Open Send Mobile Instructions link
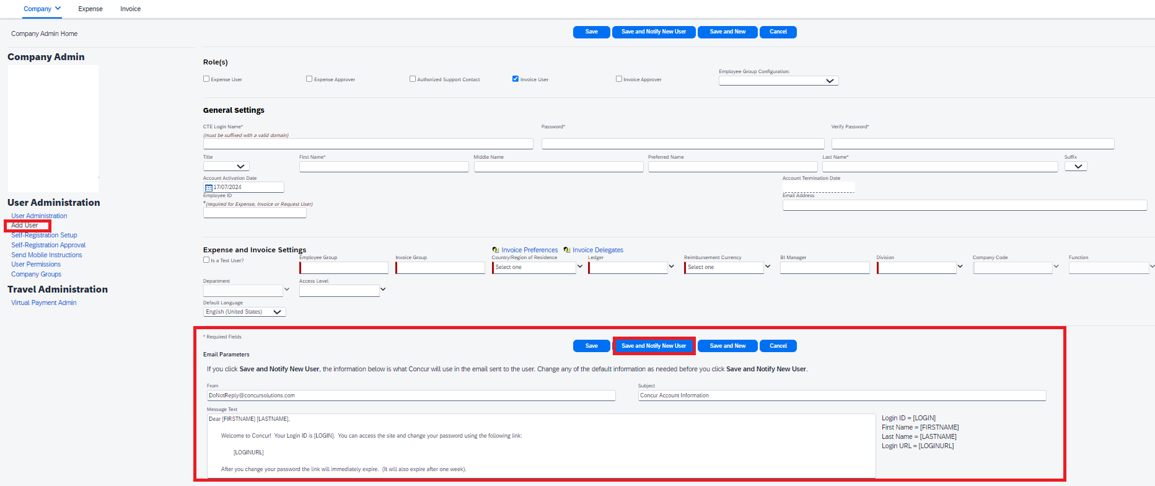This screenshot has width=1155, height=486. pos(46,255)
